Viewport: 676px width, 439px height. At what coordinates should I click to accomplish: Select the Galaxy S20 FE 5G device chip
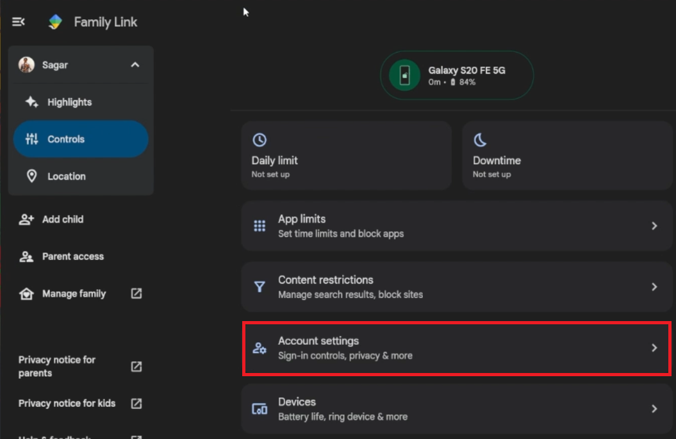(457, 76)
